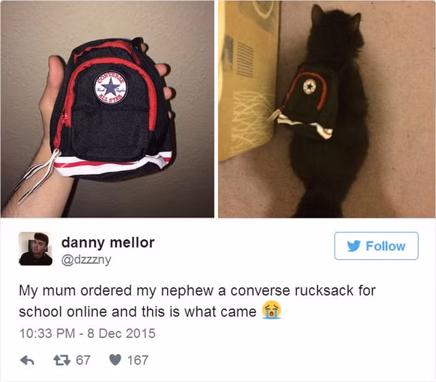Click the reply arrow icon
The height and width of the screenshot is (382, 436).
[x=27, y=360]
